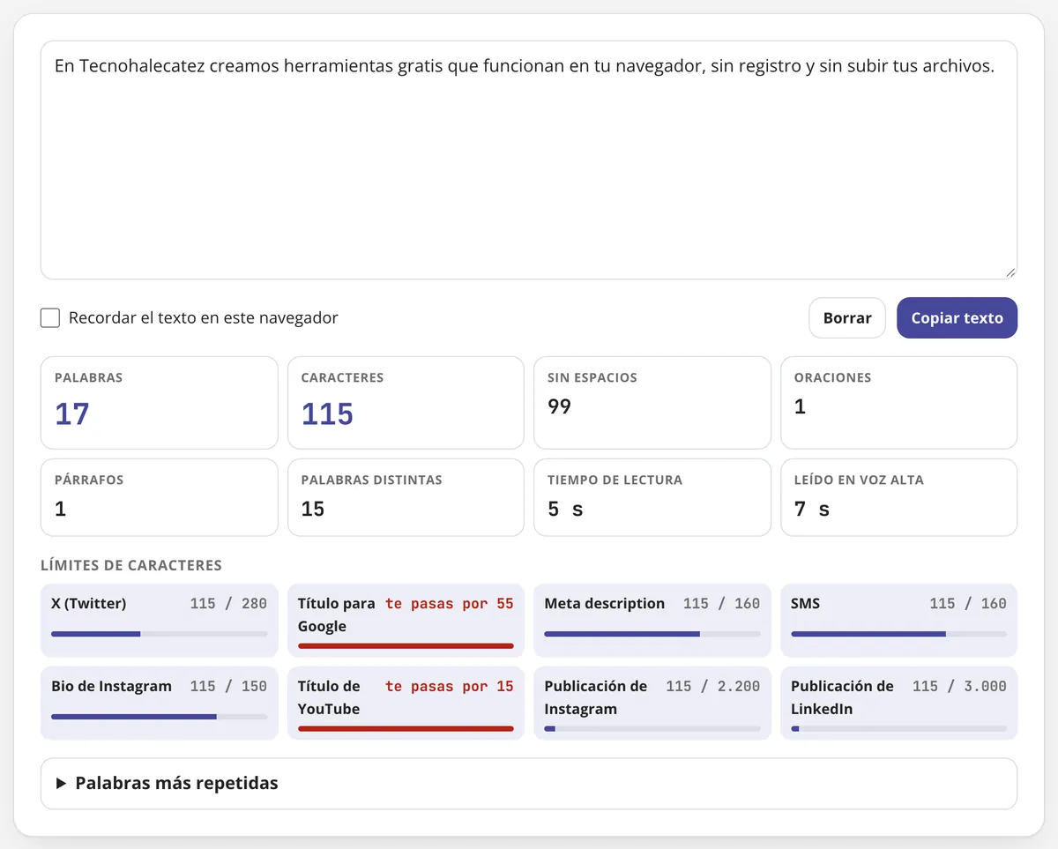Viewport: 1058px width, 849px height.
Task: Click inside the Tecnohalecatez text area
Action: click(529, 160)
